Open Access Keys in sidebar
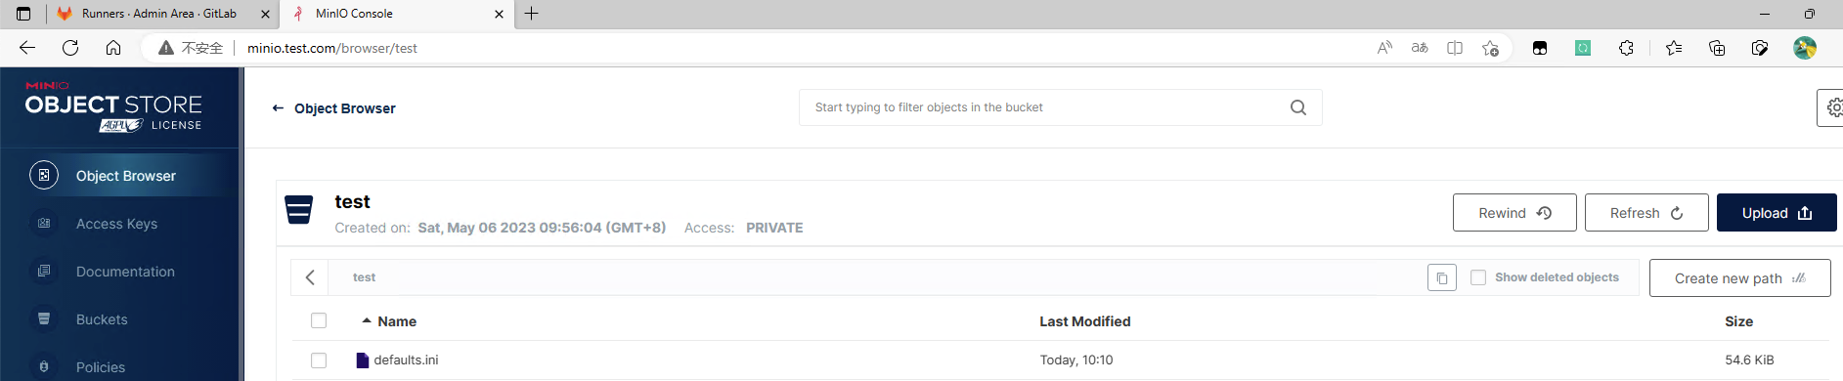The height and width of the screenshot is (381, 1843). pos(118,224)
